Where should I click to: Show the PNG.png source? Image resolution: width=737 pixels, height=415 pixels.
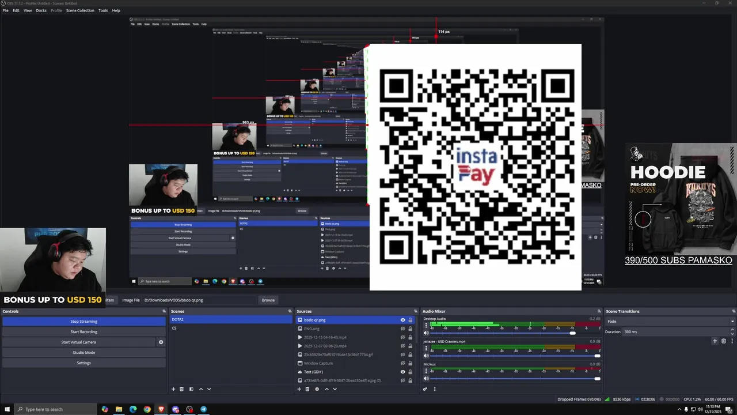403,329
